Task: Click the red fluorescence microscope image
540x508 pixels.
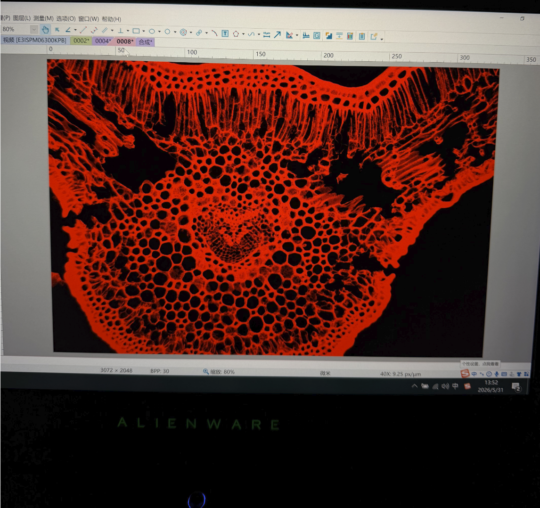Action: tap(270, 208)
